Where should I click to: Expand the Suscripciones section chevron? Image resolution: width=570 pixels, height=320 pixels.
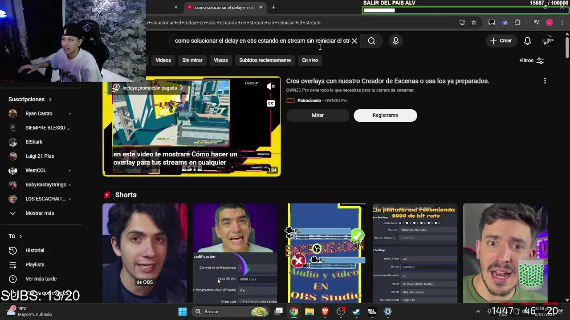pyautogui.click(x=50, y=100)
